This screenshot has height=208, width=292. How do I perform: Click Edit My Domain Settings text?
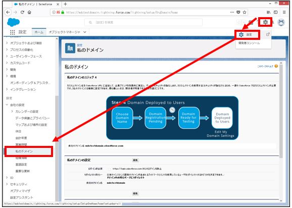click(x=220, y=134)
